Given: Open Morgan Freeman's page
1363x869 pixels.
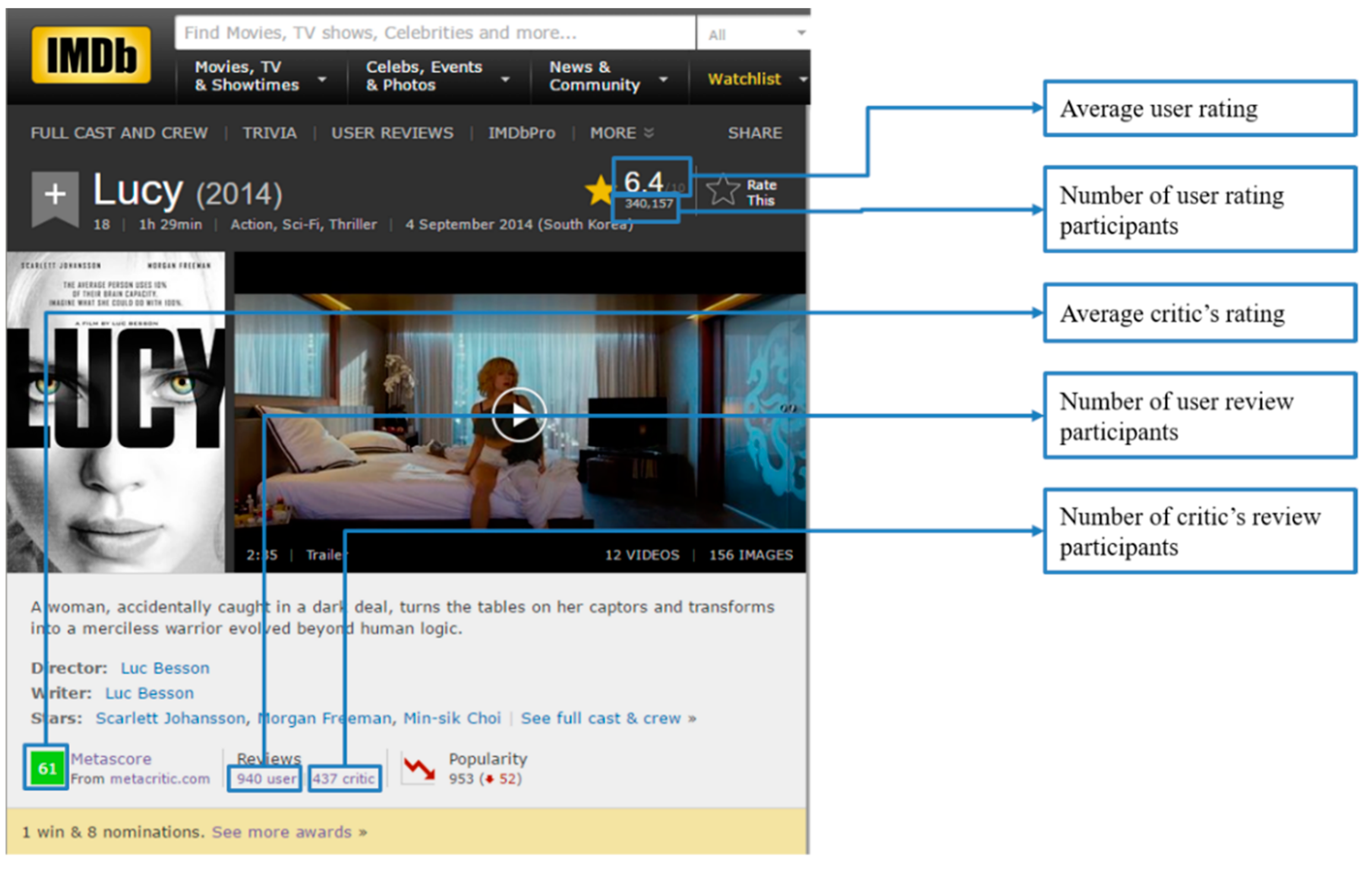Looking at the screenshot, I should pyautogui.click(x=324, y=718).
